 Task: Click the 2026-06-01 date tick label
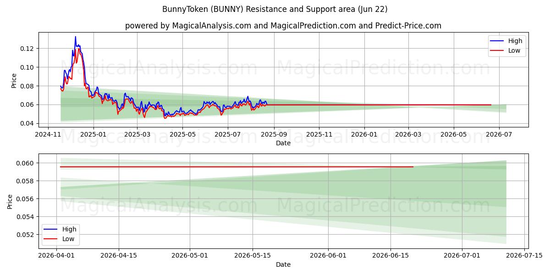[x=328, y=256]
